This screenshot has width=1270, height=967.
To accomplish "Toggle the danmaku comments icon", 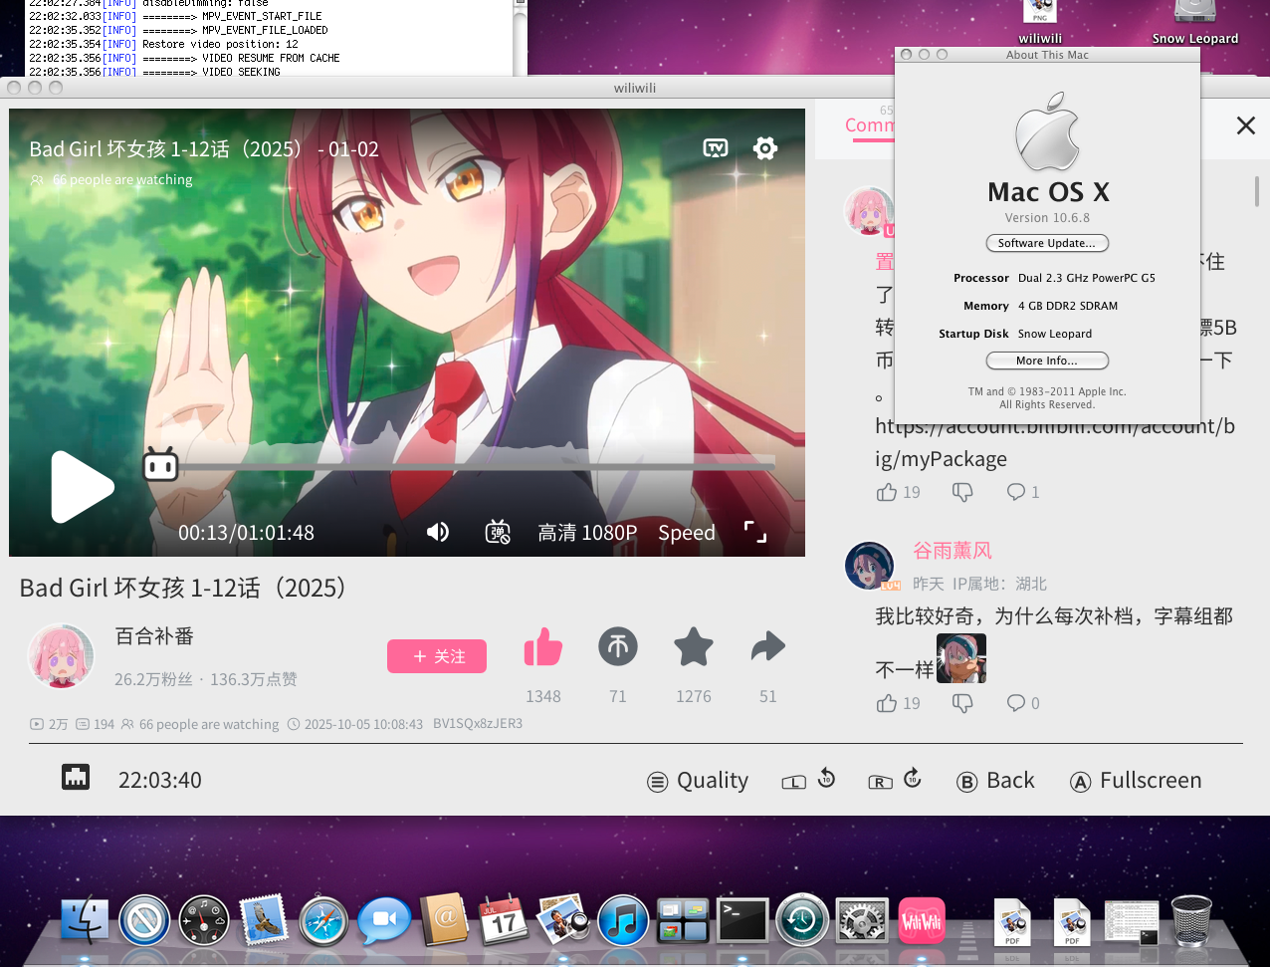I will 498,532.
